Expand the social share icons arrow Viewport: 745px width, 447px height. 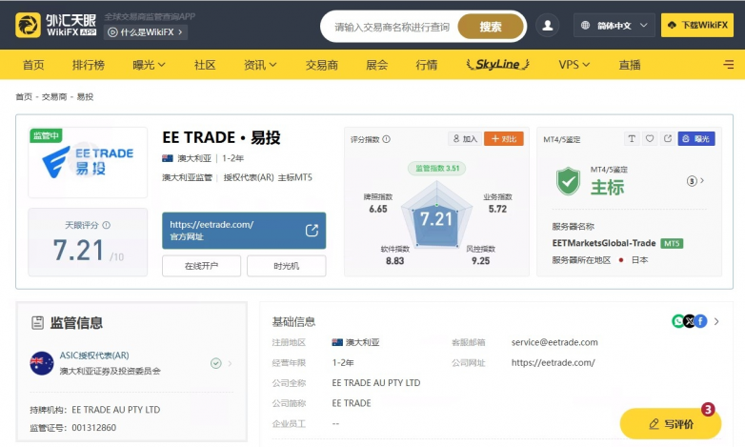(715, 321)
